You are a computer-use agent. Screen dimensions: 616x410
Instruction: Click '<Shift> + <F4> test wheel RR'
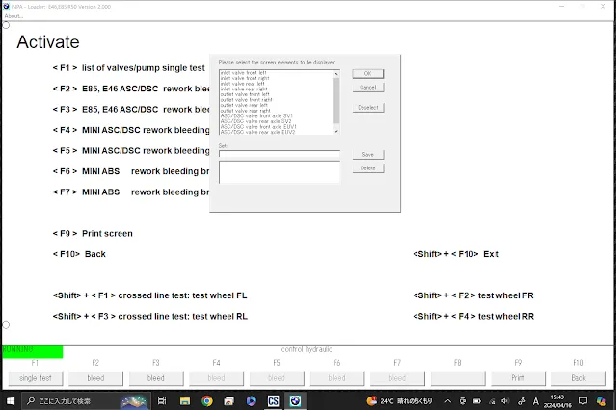(473, 317)
